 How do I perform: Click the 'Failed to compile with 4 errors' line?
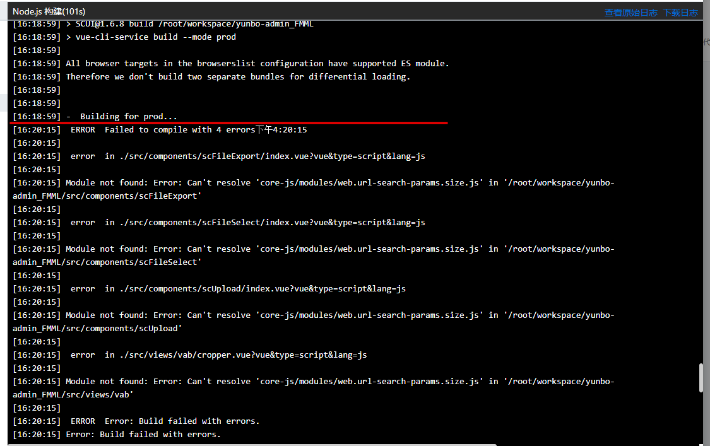(x=160, y=129)
